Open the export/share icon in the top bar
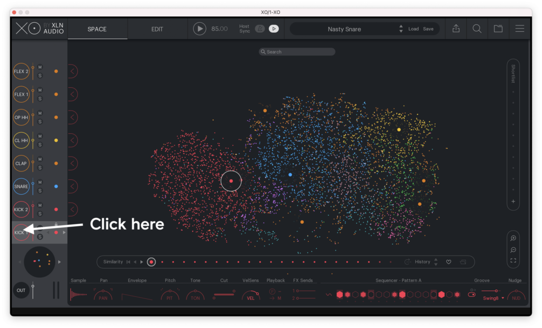 coord(456,29)
